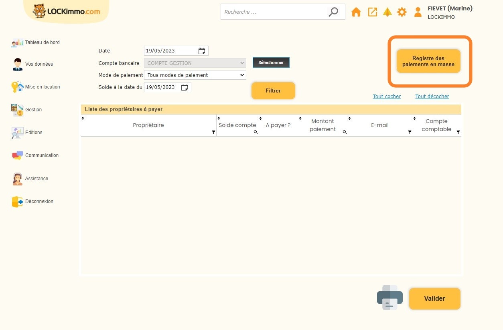The width and height of the screenshot is (503, 330).
Task: Open Mise en location sidebar menu
Action: [42, 87]
